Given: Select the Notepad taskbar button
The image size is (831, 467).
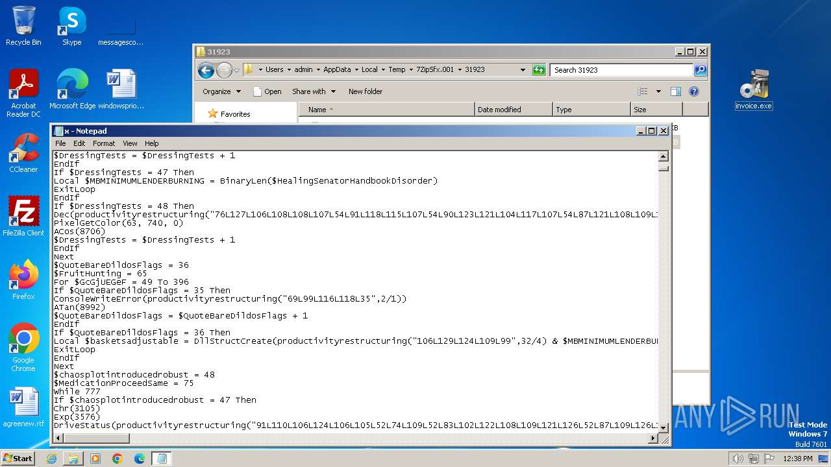Looking at the screenshot, I should point(162,459).
